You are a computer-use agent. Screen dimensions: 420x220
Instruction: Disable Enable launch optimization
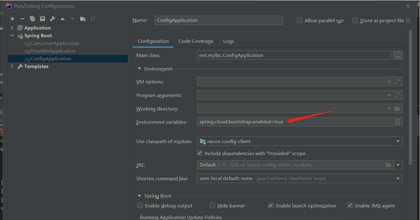(271, 206)
